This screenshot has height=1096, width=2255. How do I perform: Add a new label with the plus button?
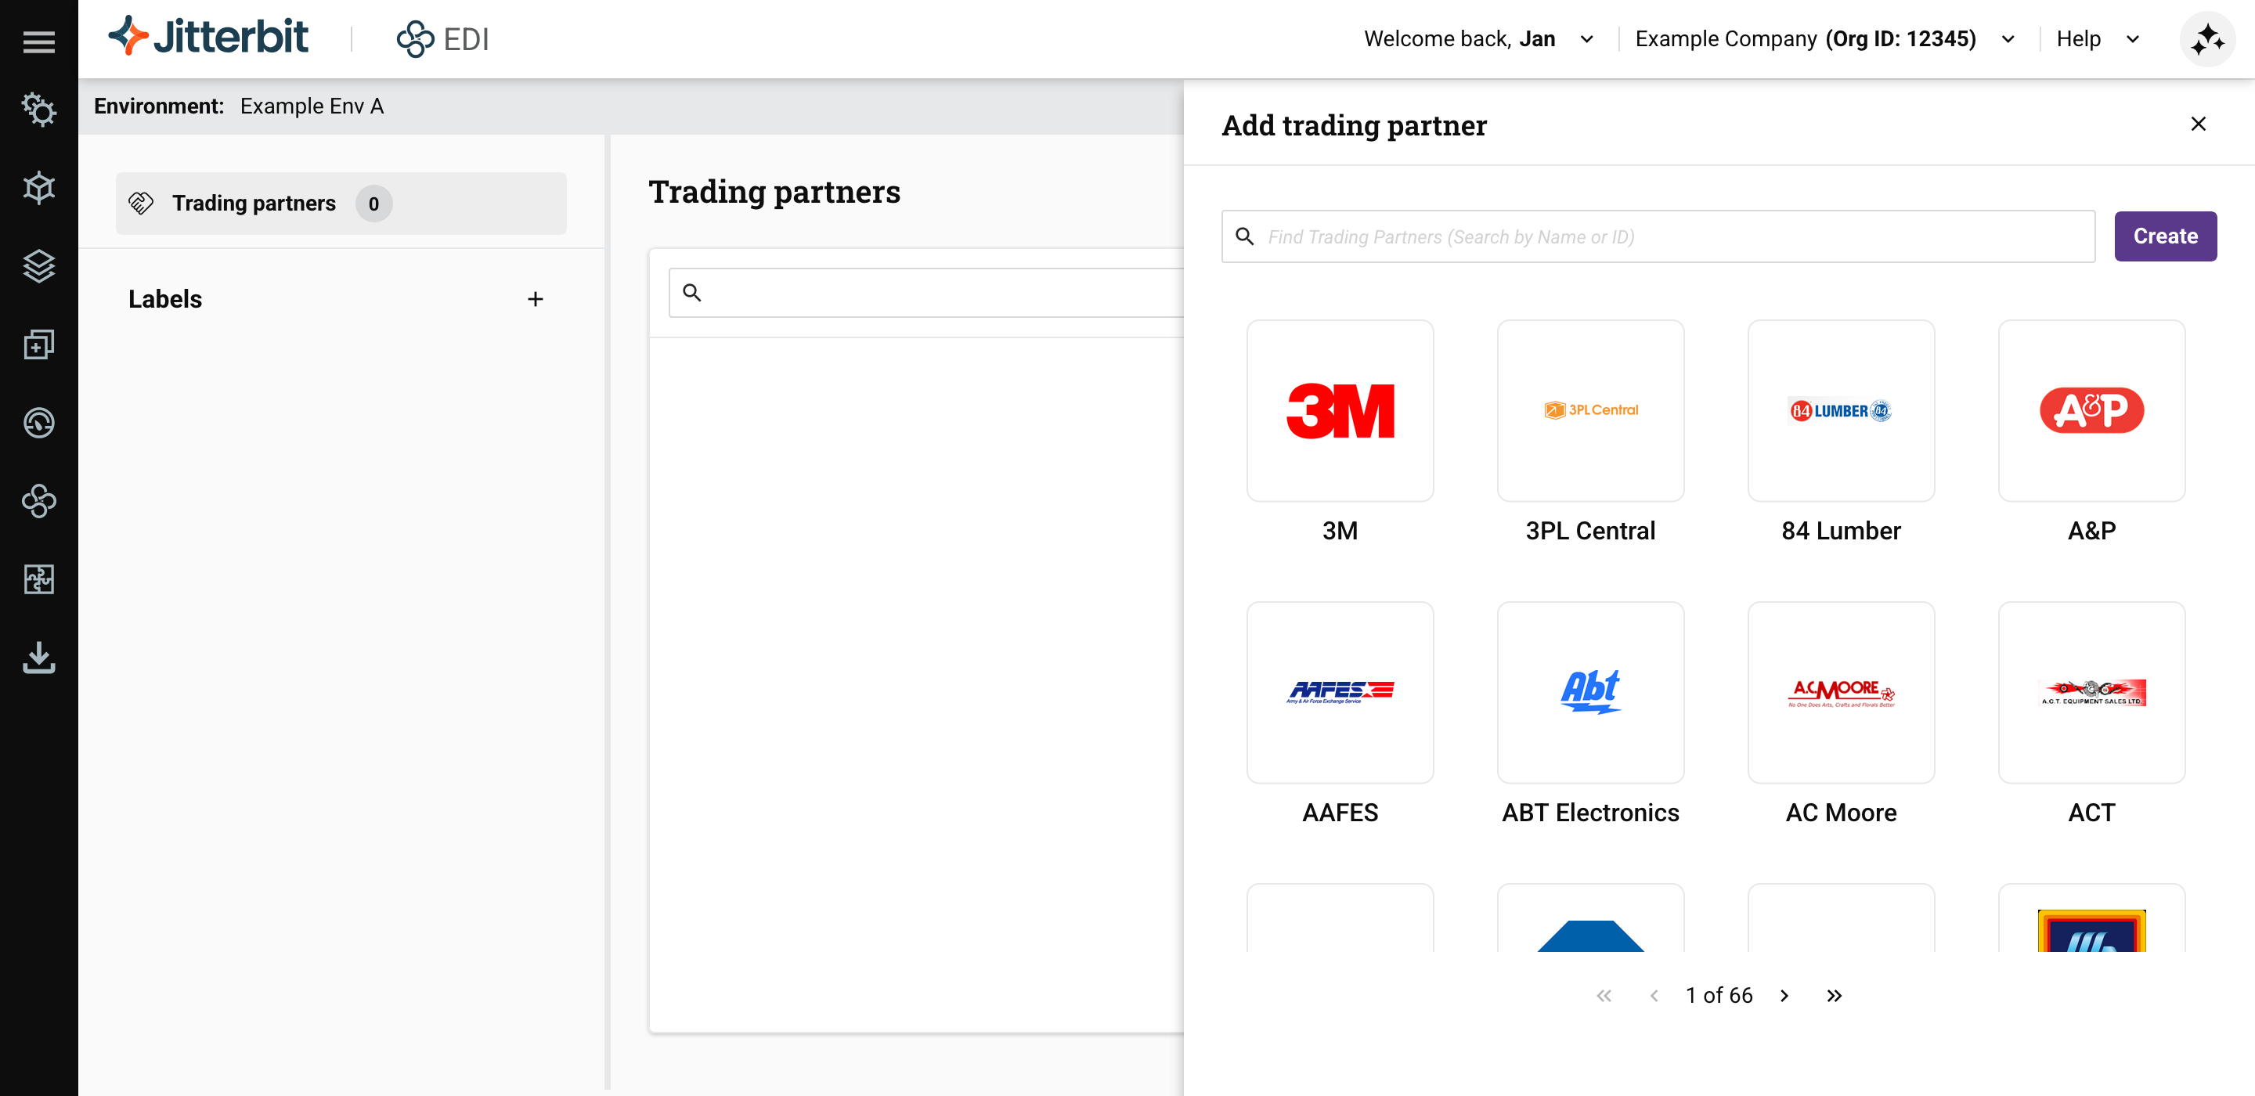point(535,298)
